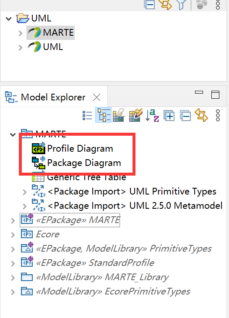The width and height of the screenshot is (229, 318).
Task: Click the StandardProfile package icon
Action: (27, 262)
